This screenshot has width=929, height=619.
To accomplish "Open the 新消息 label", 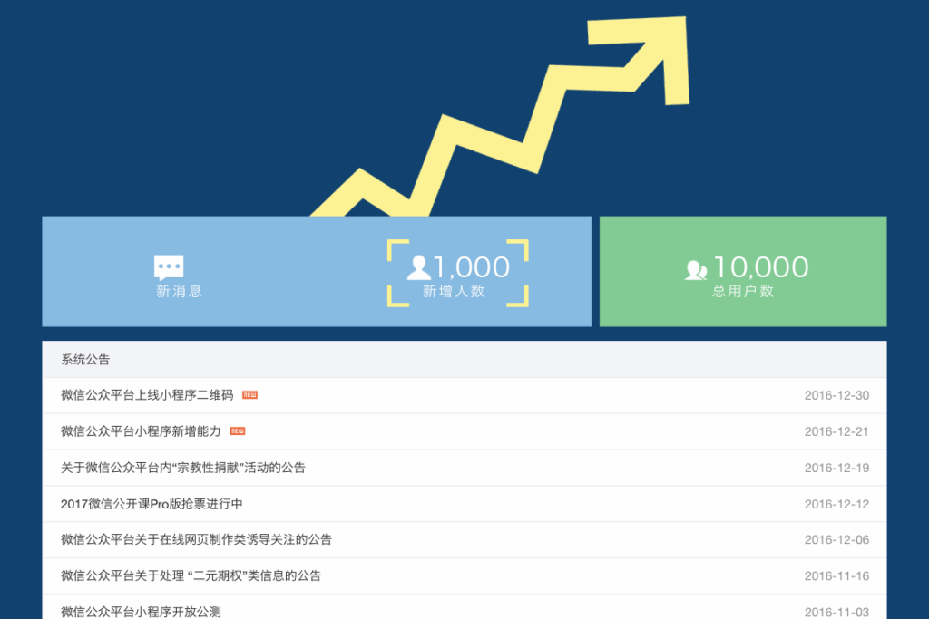I will (179, 292).
